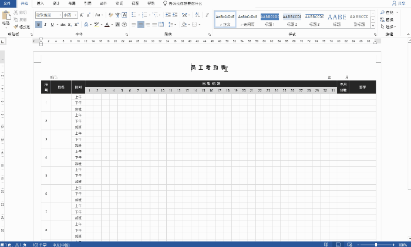Apply the 标题 2 heading style
The height and width of the screenshot is (247, 411).
292,20
